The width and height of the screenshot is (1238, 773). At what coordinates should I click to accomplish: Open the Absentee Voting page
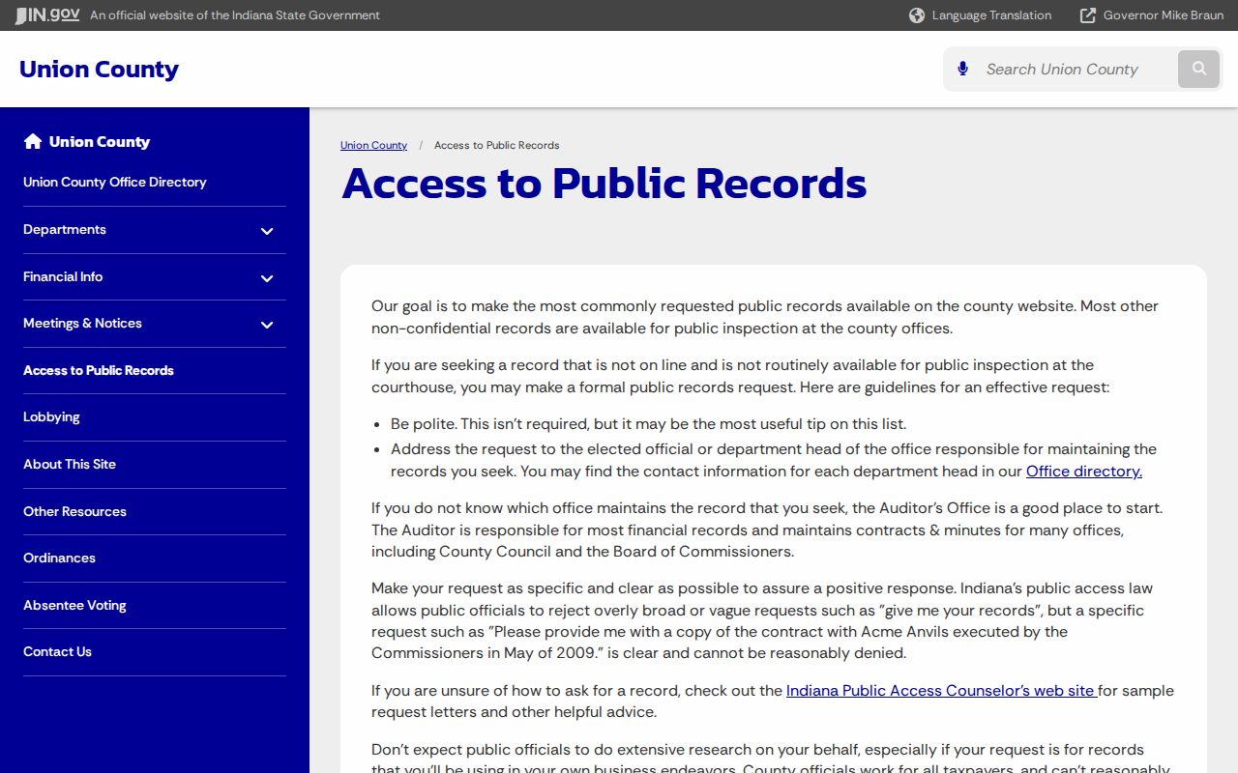[x=74, y=605]
